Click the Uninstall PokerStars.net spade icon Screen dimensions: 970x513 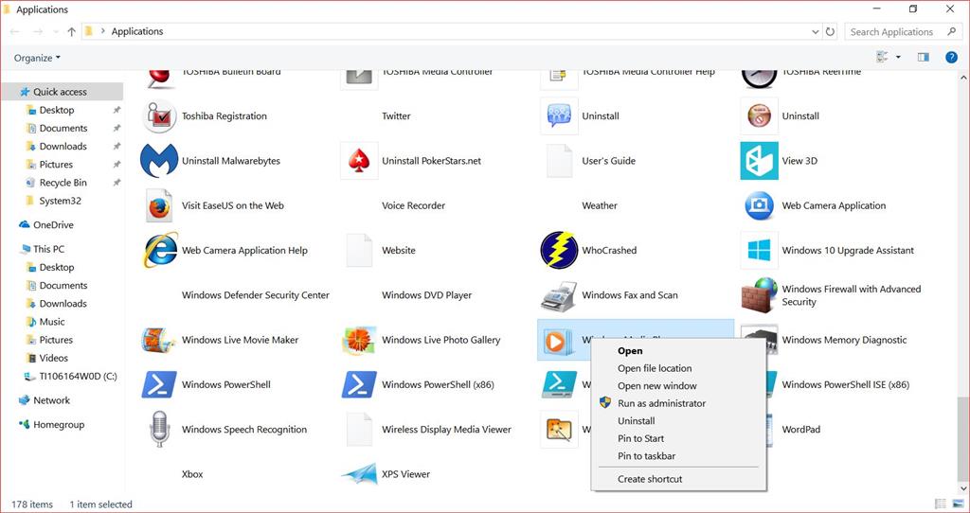coord(359,161)
